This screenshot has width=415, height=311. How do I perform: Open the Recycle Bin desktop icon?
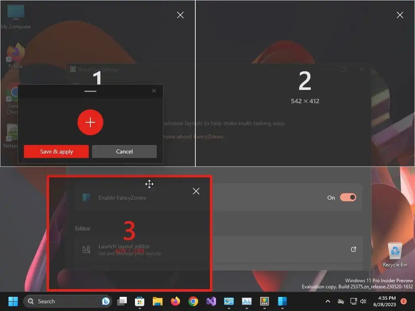click(x=395, y=255)
